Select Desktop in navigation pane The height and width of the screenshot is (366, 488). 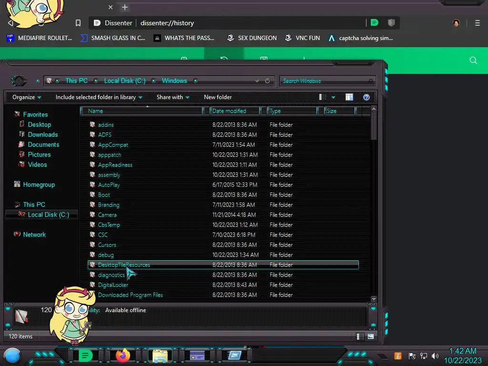click(39, 124)
